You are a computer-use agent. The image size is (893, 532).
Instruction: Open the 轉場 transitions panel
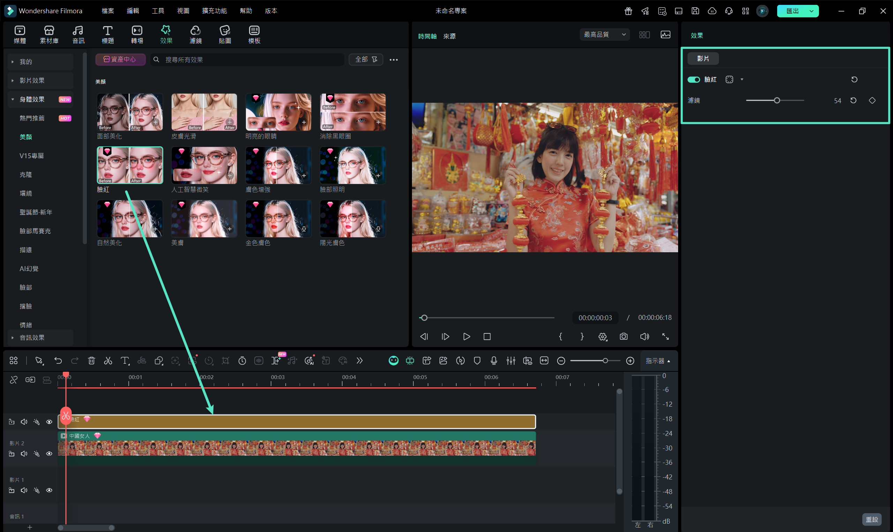(x=137, y=34)
